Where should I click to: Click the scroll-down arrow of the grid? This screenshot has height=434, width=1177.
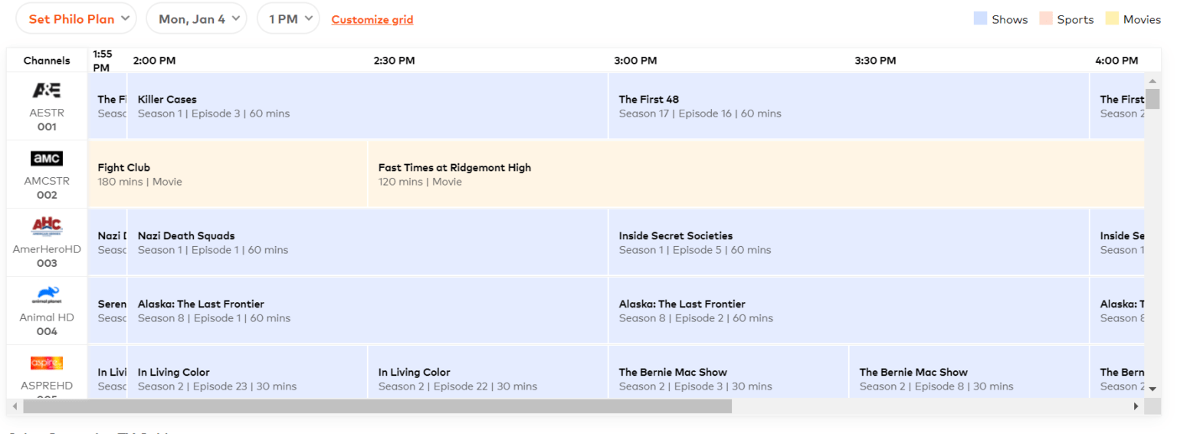click(1152, 390)
